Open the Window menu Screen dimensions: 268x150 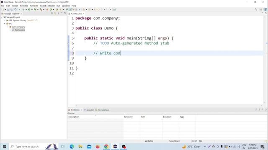(66, 6)
